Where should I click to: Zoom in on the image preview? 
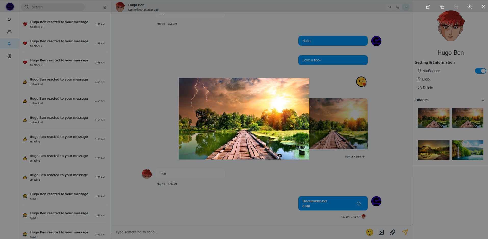pyautogui.click(x=469, y=7)
